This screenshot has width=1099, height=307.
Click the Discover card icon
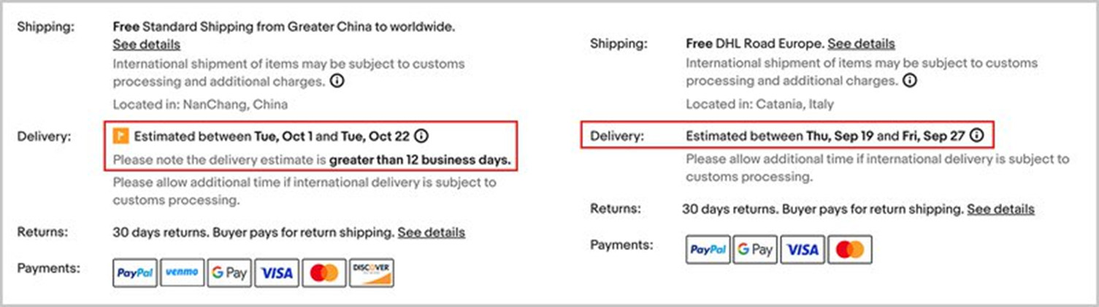click(372, 273)
